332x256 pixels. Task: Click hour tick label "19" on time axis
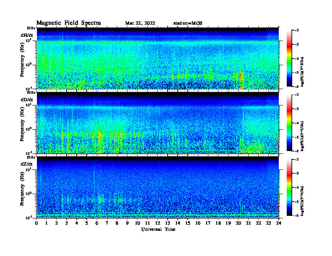pyautogui.click(x=228, y=223)
